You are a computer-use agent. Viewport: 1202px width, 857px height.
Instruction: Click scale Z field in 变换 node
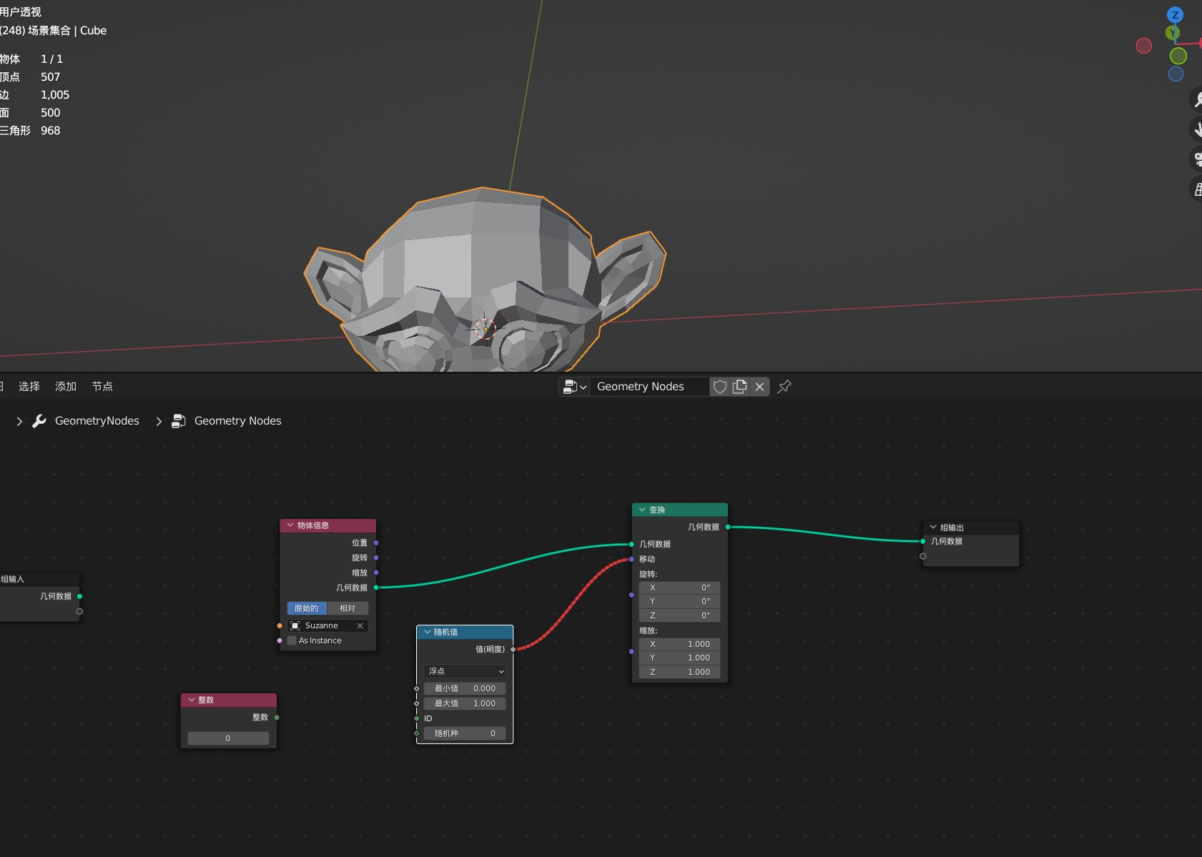point(679,672)
